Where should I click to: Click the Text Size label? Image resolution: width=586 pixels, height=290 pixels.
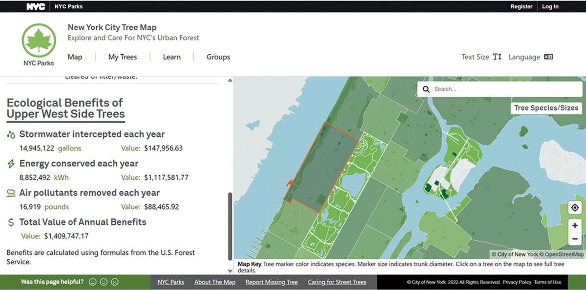475,57
